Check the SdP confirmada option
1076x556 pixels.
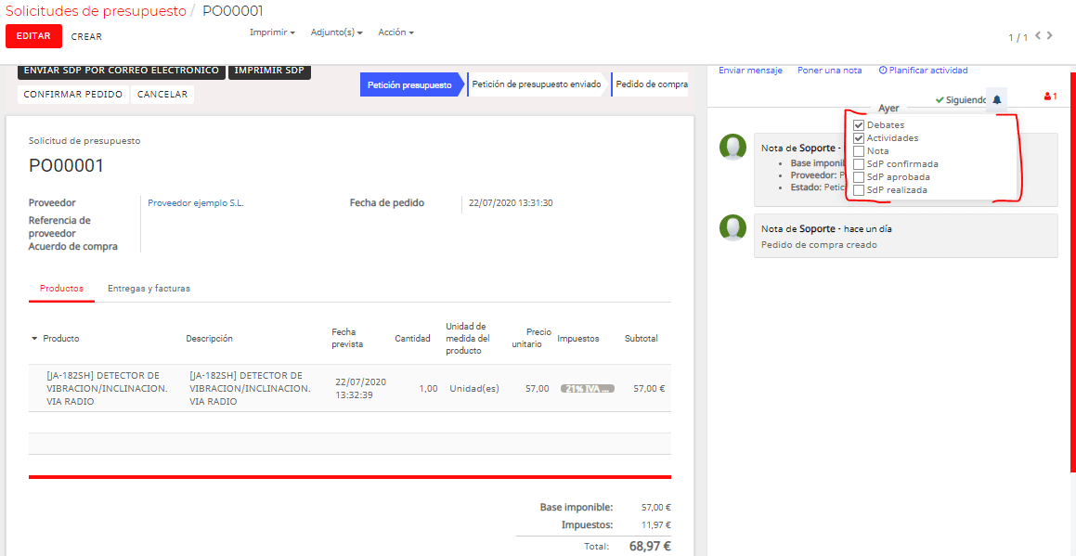859,164
